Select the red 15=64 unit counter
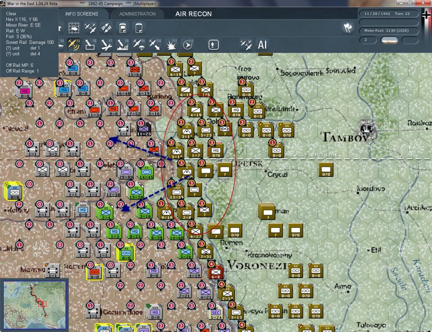Viewport: 432px width, 332px height. pyautogui.click(x=135, y=70)
